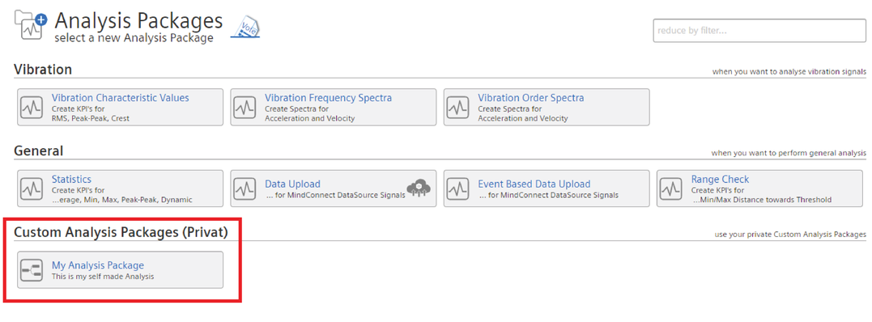
Task: Choose the Range Check title link
Action: [720, 179]
